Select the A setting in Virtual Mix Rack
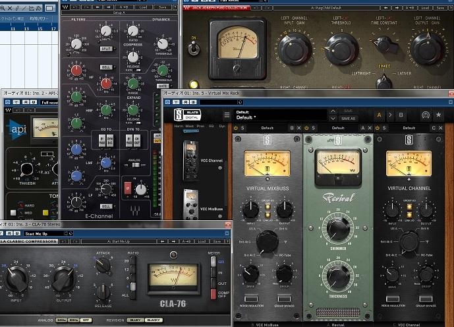454x327 pixels. pos(379,115)
